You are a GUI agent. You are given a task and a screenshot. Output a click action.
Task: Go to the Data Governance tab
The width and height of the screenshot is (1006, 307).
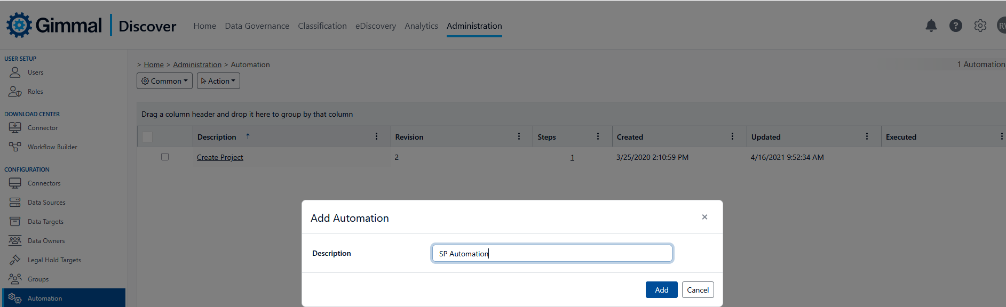pos(257,26)
